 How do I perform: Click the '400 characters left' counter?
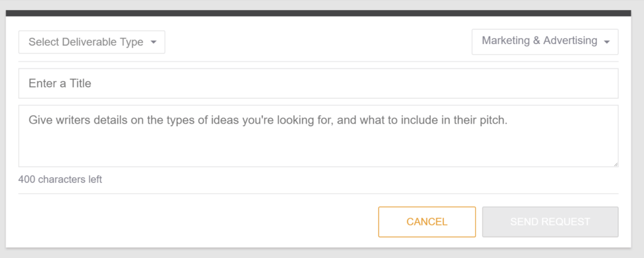[x=60, y=180]
